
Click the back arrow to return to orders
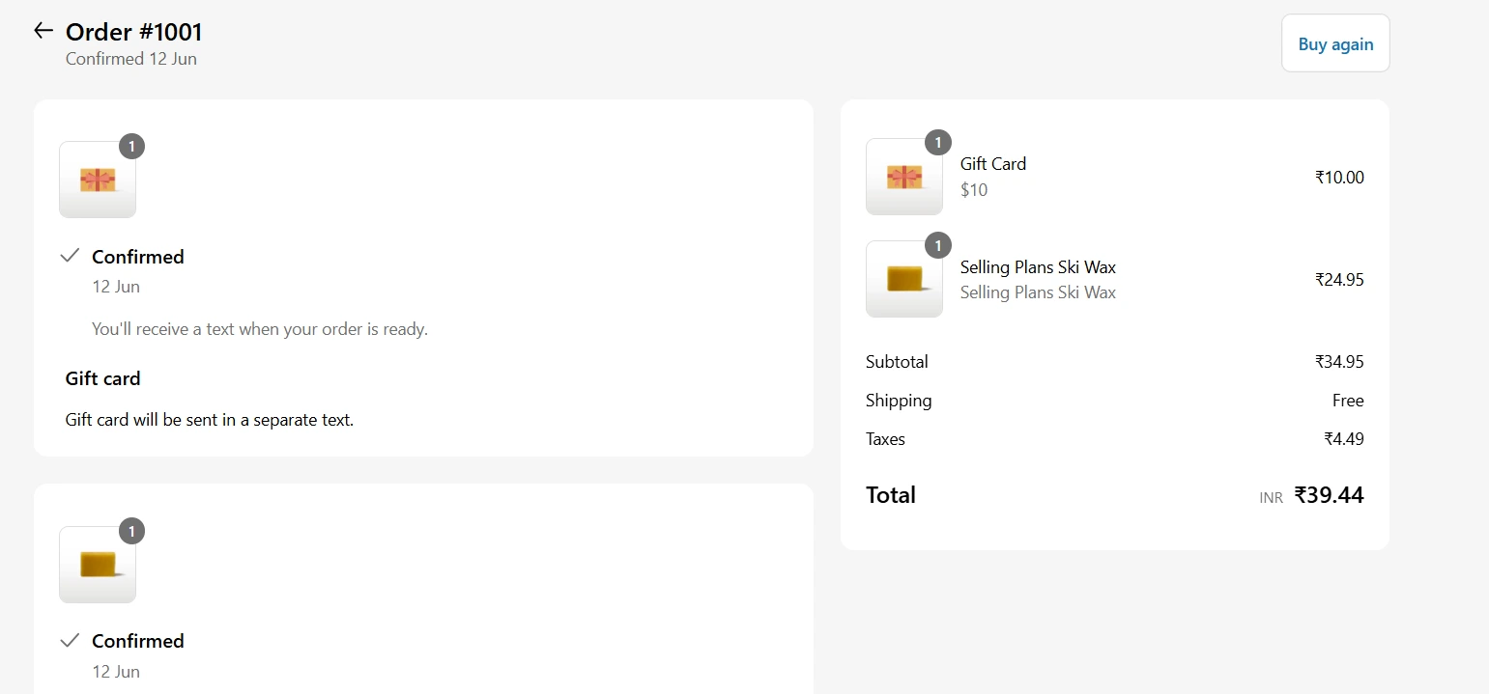pos(43,30)
